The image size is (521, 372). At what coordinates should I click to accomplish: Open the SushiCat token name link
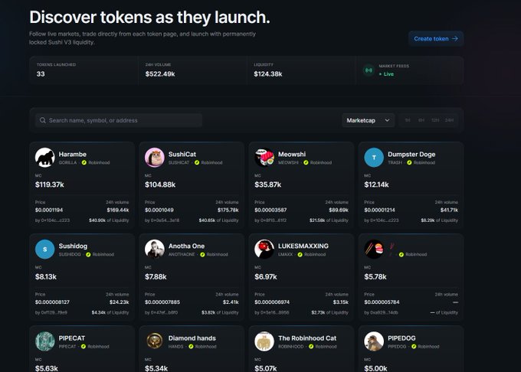(x=182, y=155)
